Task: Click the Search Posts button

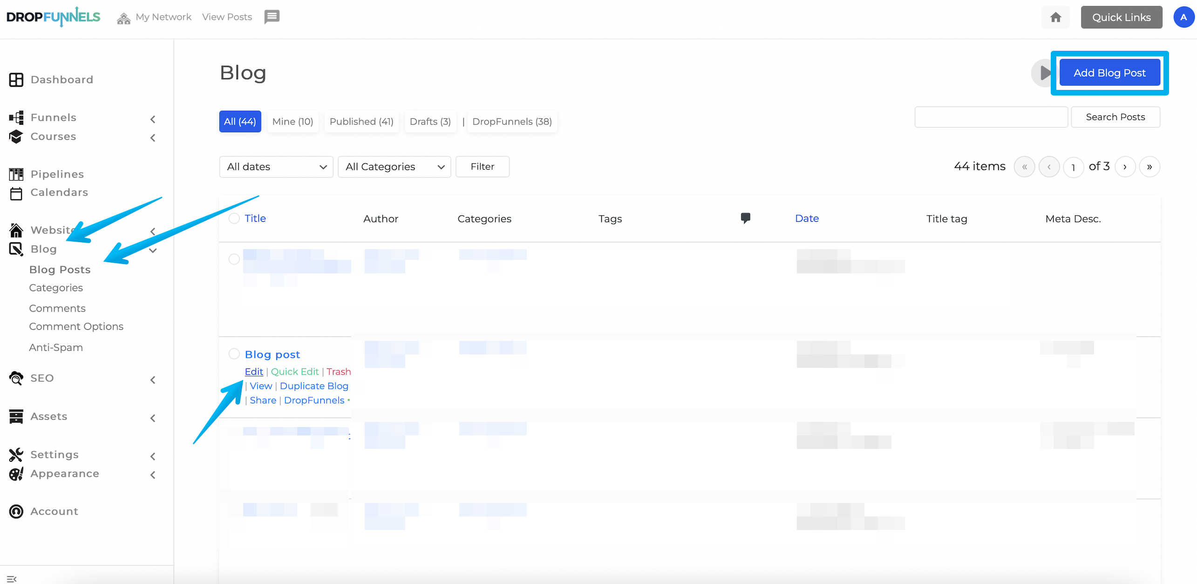Action: [1115, 117]
